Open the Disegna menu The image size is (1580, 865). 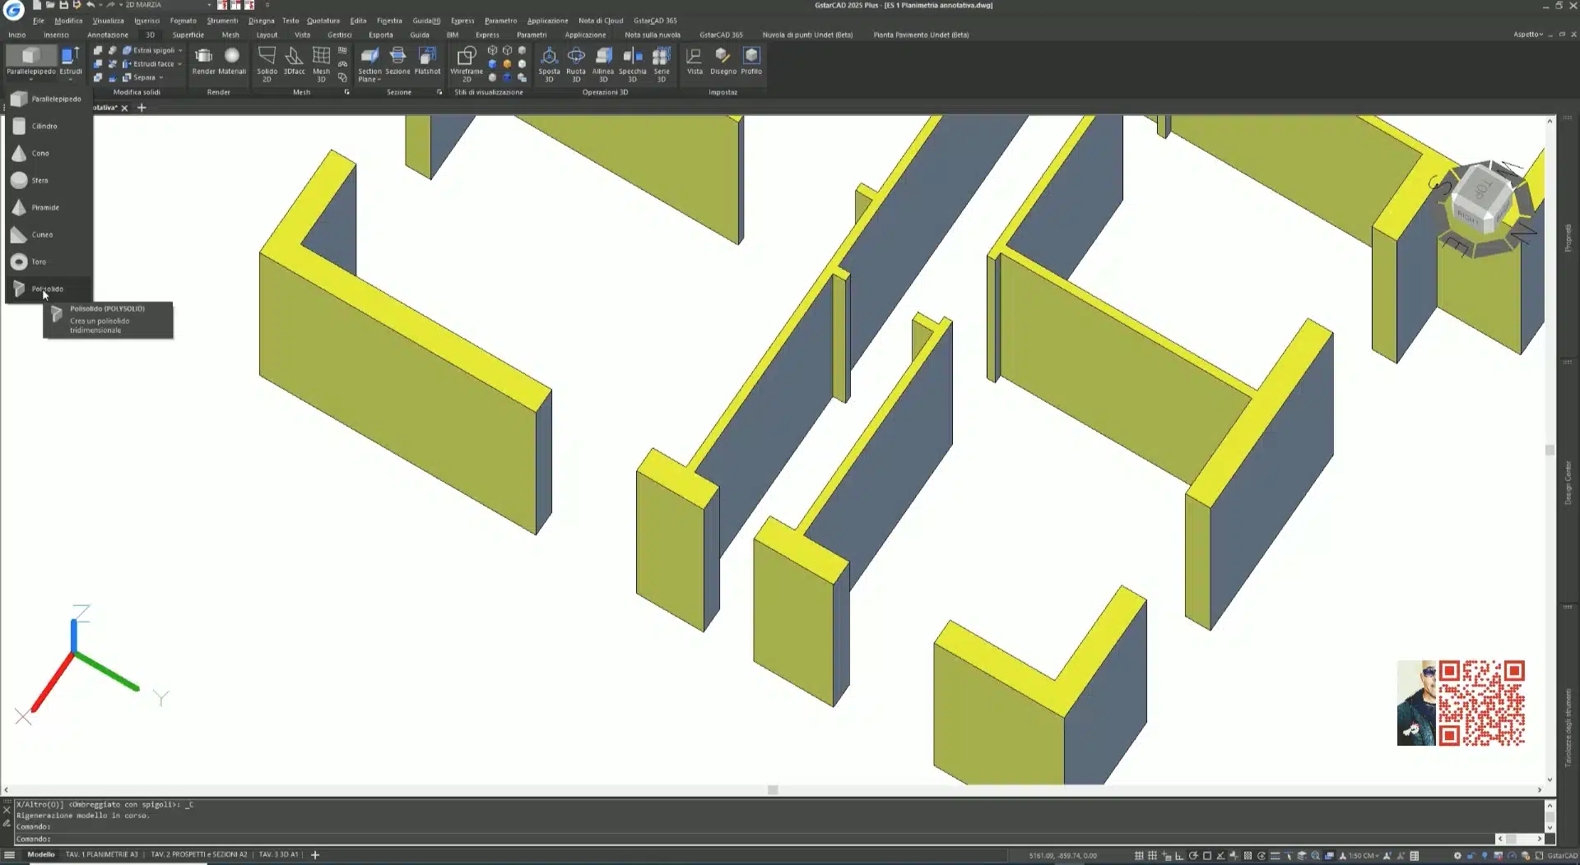[261, 21]
